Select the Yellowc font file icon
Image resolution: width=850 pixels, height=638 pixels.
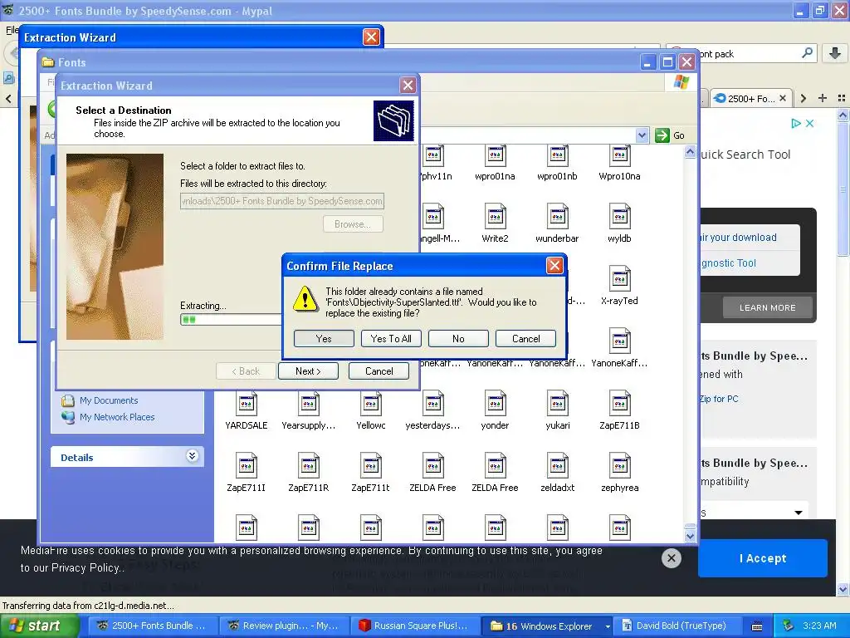[x=371, y=403]
